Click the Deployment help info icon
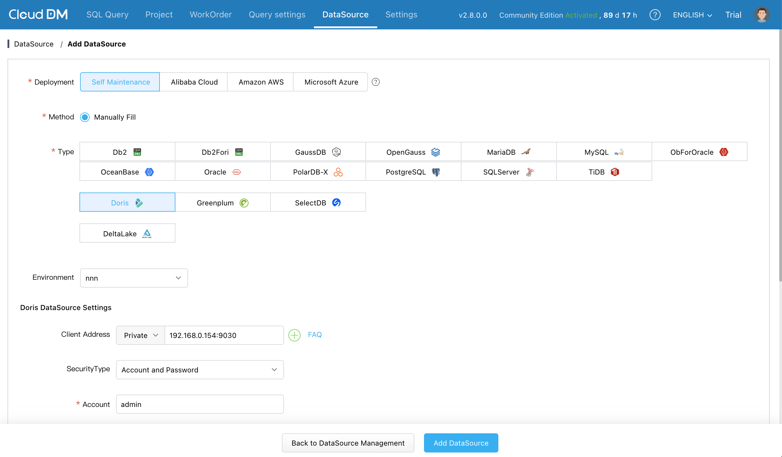782x457 pixels. tap(375, 82)
